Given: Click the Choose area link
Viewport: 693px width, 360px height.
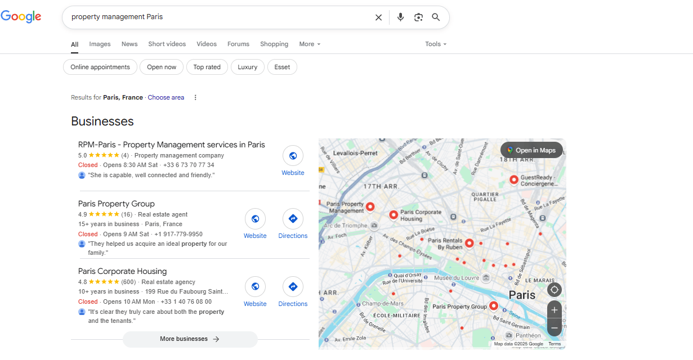Looking at the screenshot, I should tap(166, 97).
